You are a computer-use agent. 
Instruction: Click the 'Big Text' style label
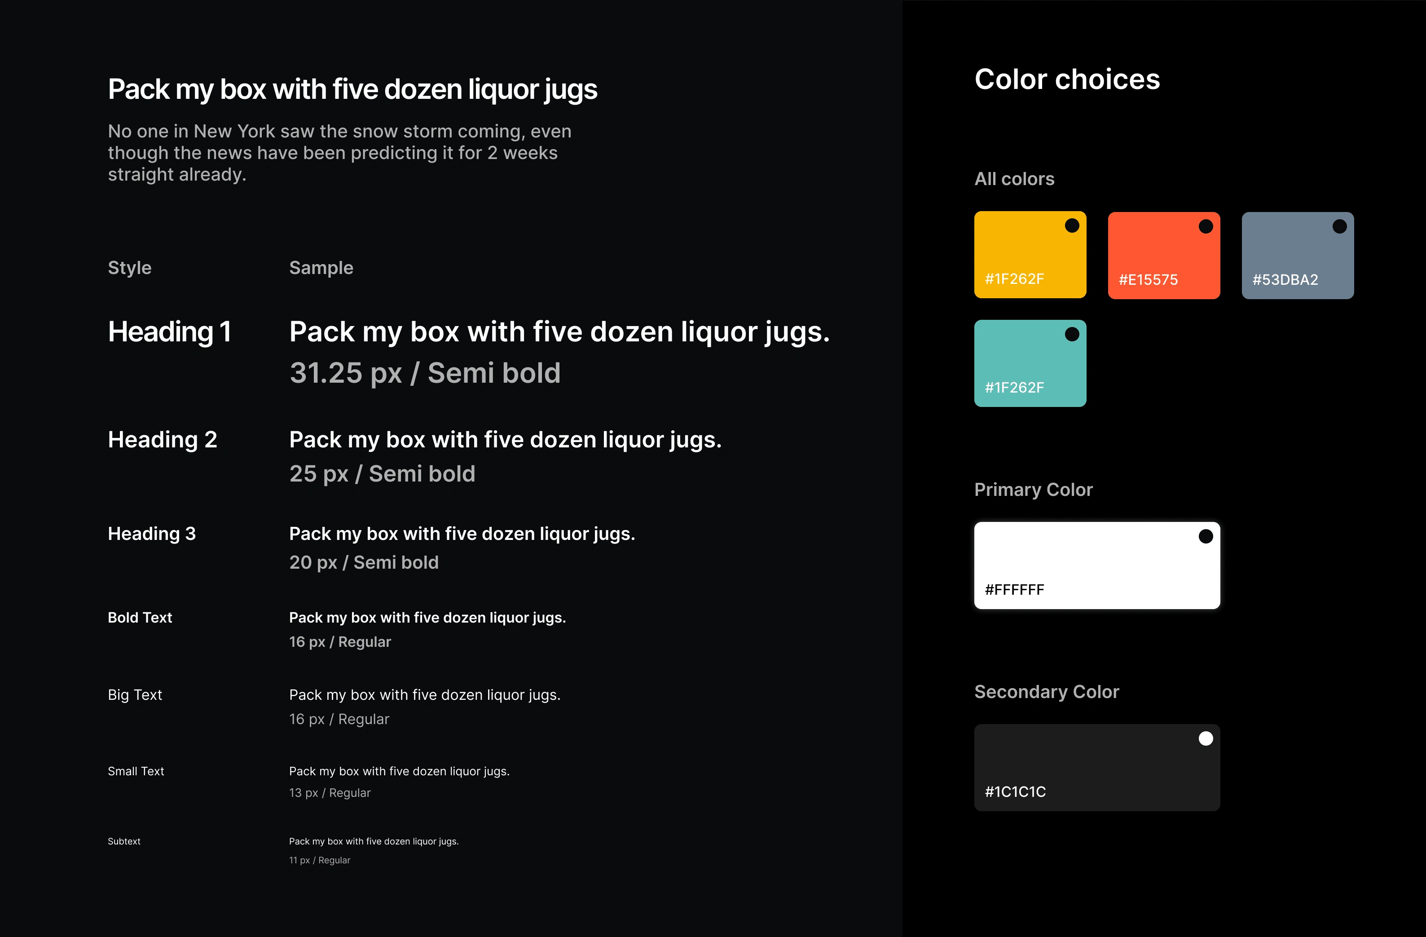pos(135,695)
